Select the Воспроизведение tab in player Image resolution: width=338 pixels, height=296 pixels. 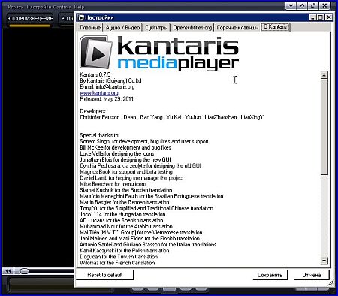pyautogui.click(x=30, y=19)
